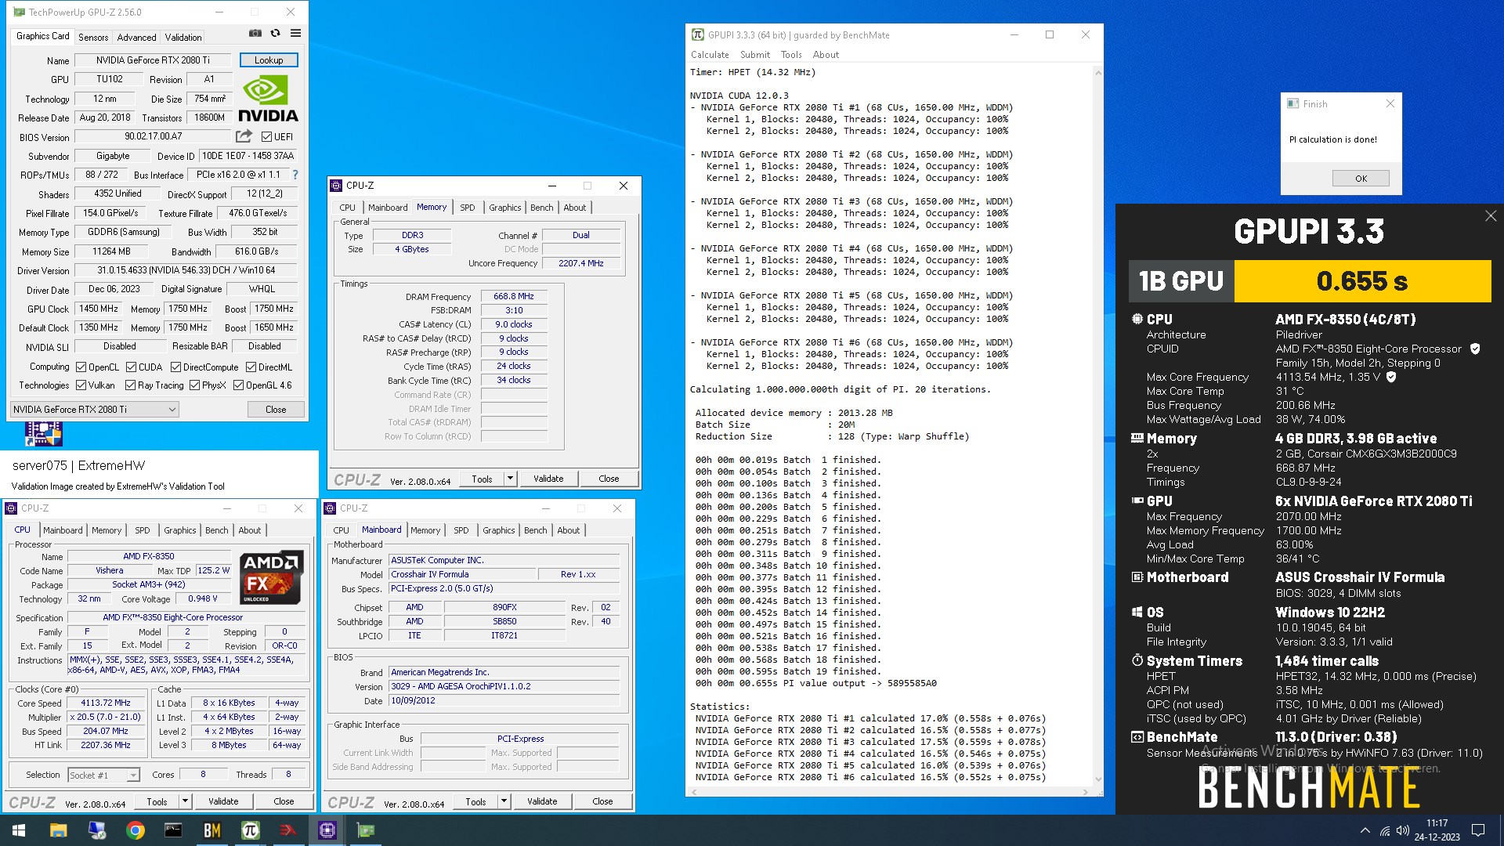Click the BIOS export share icon
Screen dimensions: 1504x846
click(x=244, y=136)
